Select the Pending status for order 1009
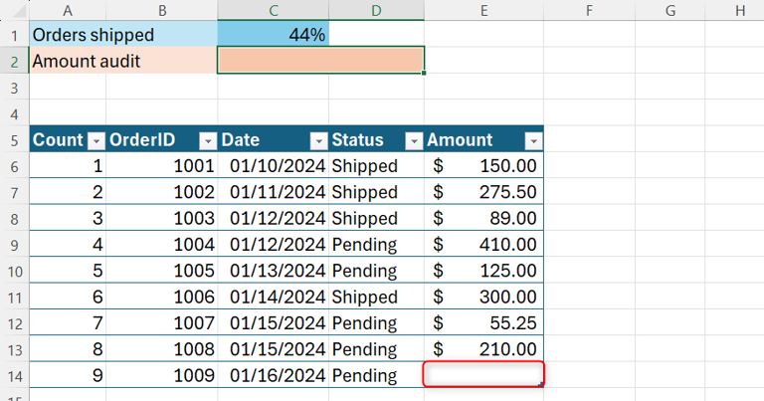This screenshot has height=401, width=764. point(376,375)
